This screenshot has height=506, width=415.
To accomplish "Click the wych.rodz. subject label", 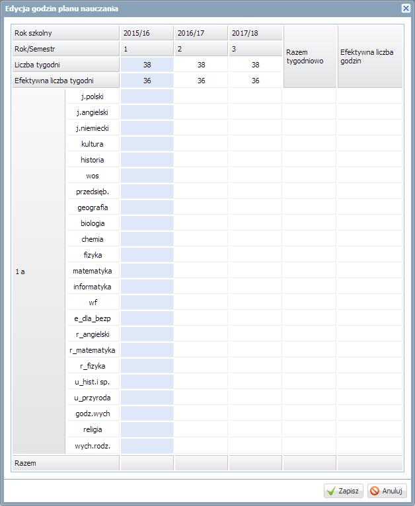I will click(x=93, y=446).
